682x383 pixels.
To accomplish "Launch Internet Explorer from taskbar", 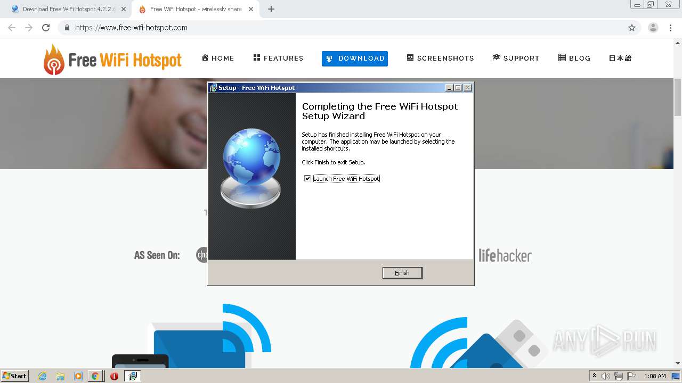I will click(43, 376).
